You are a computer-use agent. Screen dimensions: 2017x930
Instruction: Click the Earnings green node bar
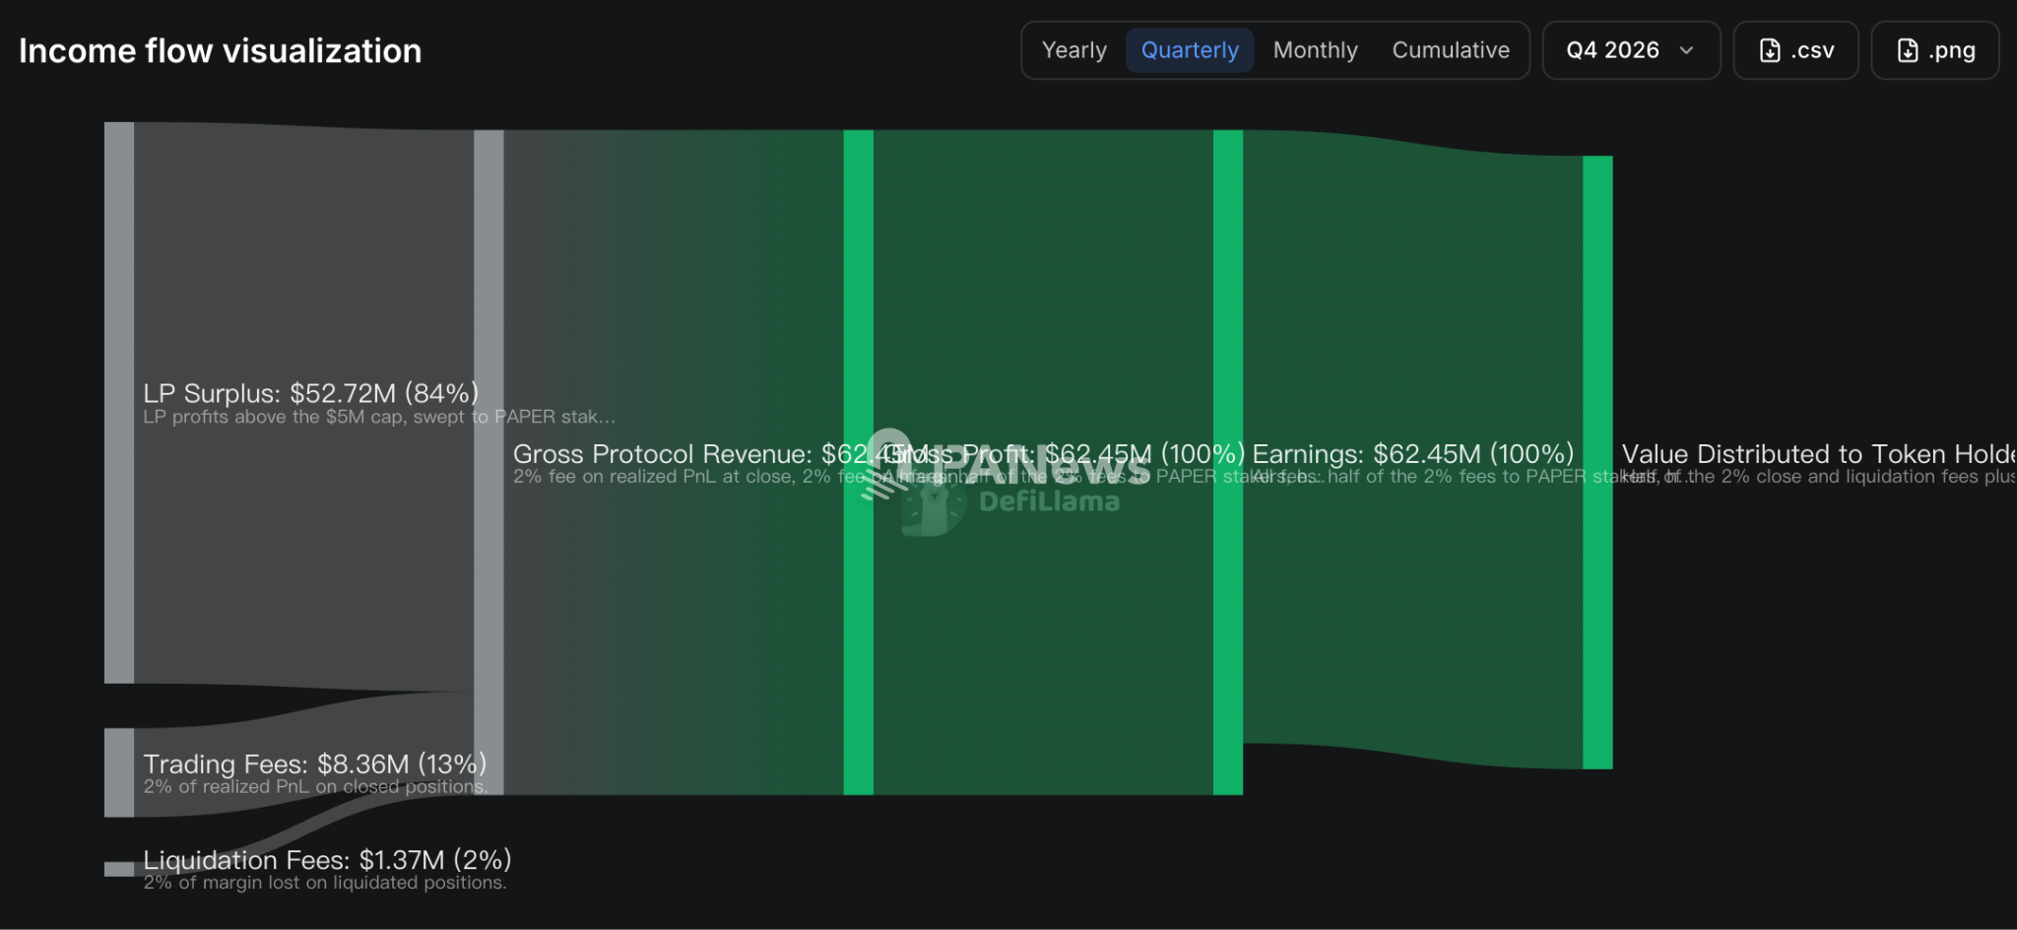pos(1228,462)
